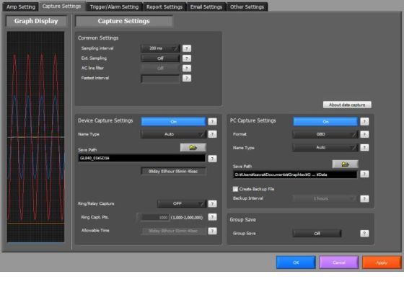The width and height of the screenshot is (404, 287).
Task: Show help for Ext. Sampling
Action: tap(187, 58)
